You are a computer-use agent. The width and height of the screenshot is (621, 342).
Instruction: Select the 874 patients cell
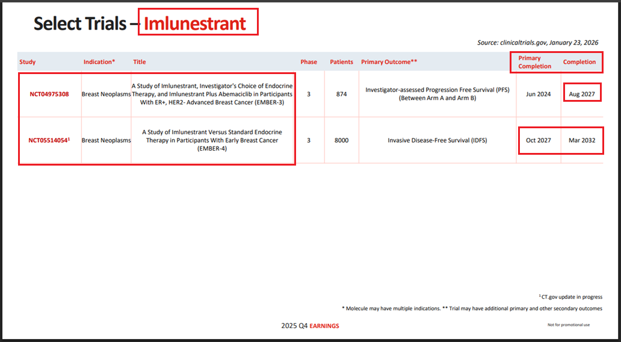tap(341, 94)
